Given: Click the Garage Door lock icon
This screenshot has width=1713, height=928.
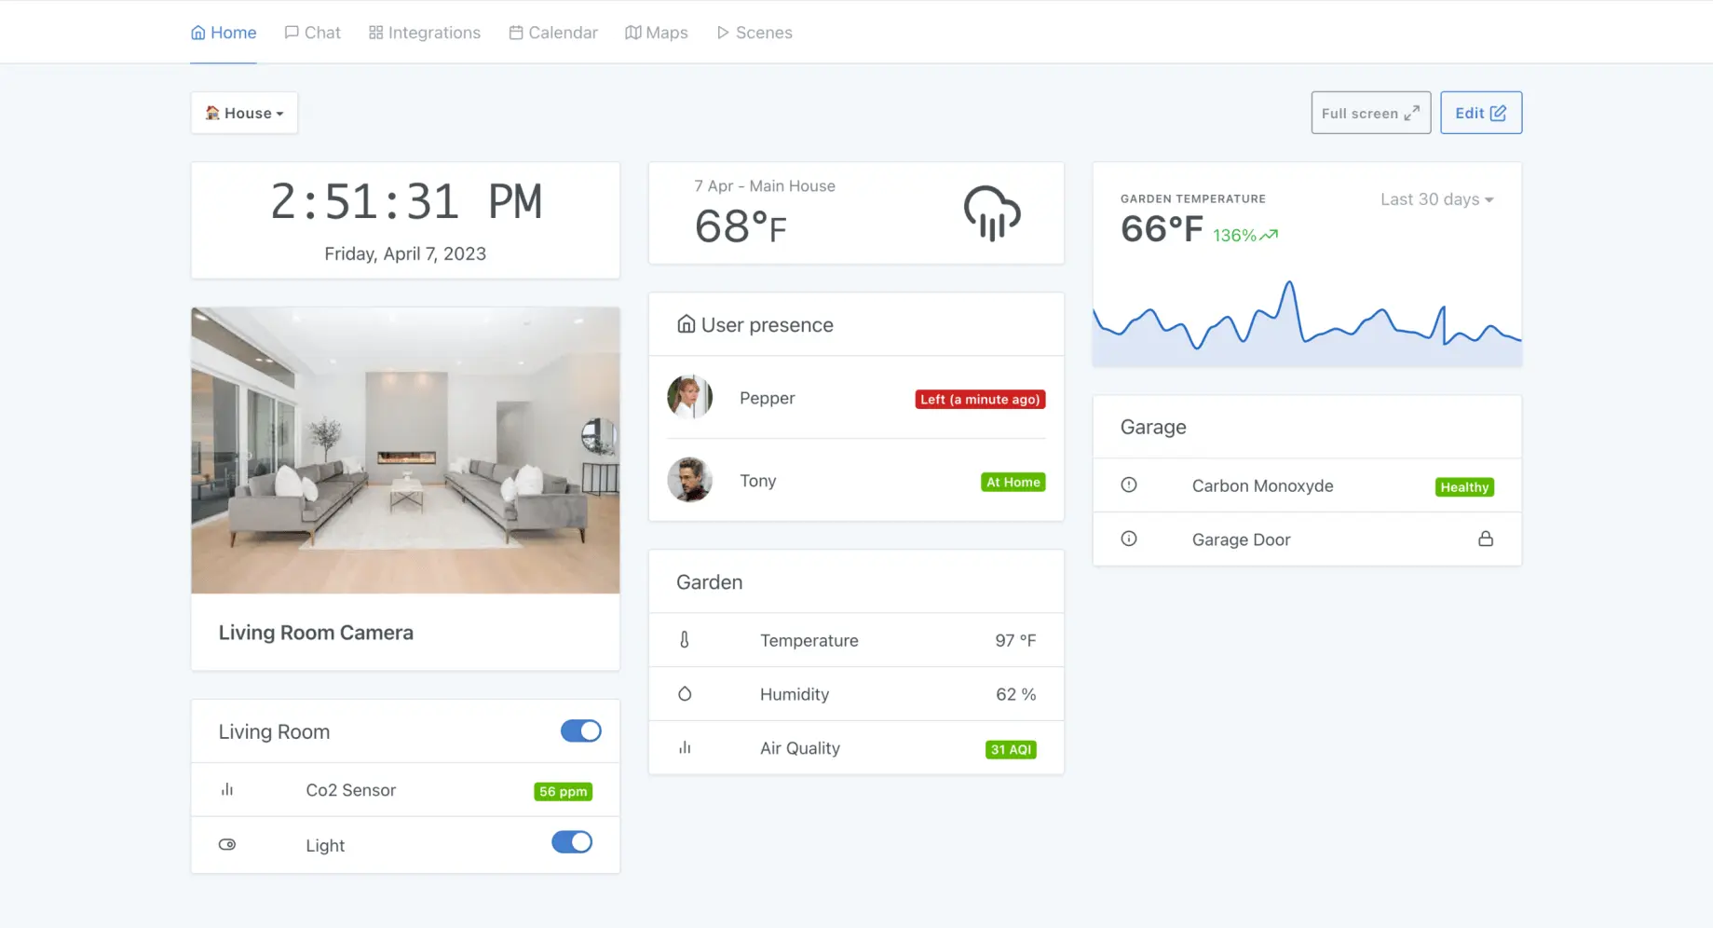Looking at the screenshot, I should click(1487, 539).
